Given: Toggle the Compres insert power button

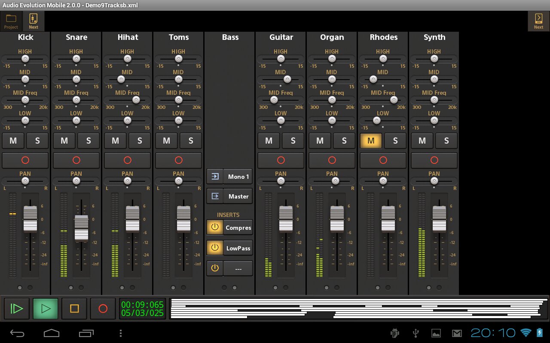Looking at the screenshot, I should point(215,228).
